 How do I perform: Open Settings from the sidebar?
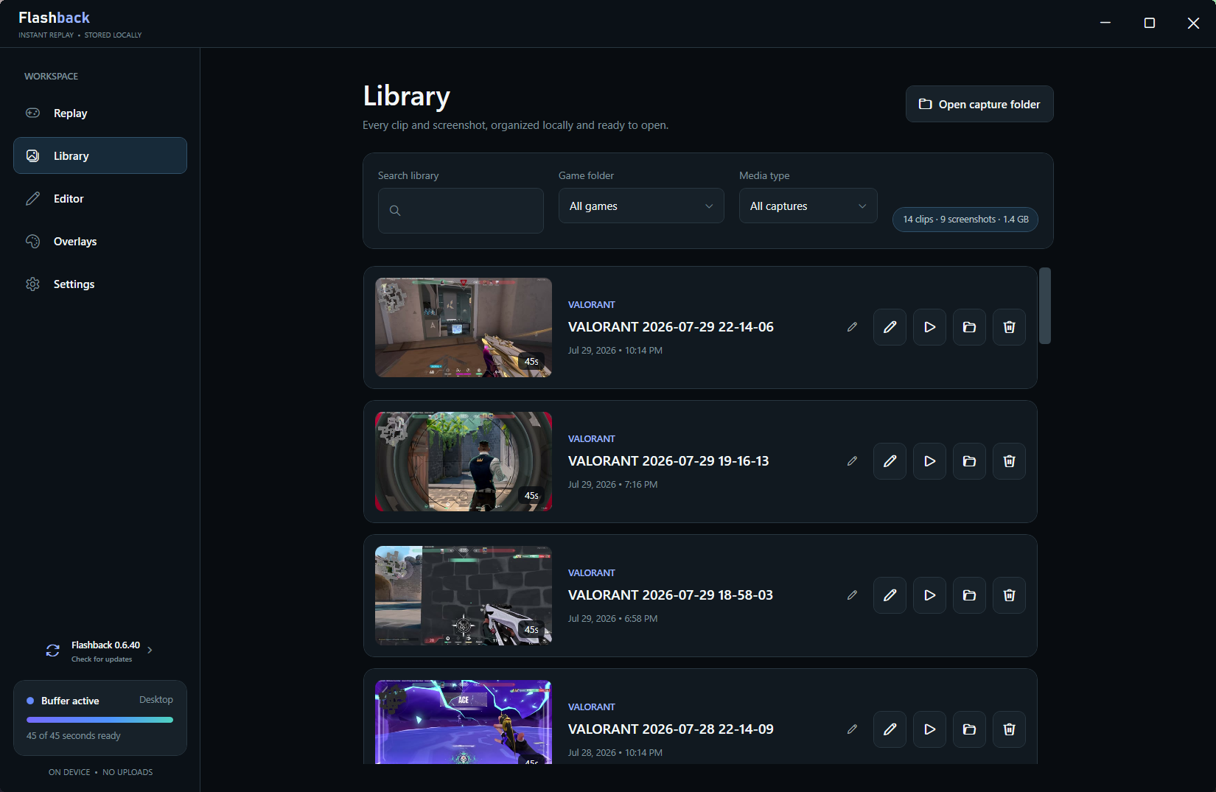pos(100,284)
